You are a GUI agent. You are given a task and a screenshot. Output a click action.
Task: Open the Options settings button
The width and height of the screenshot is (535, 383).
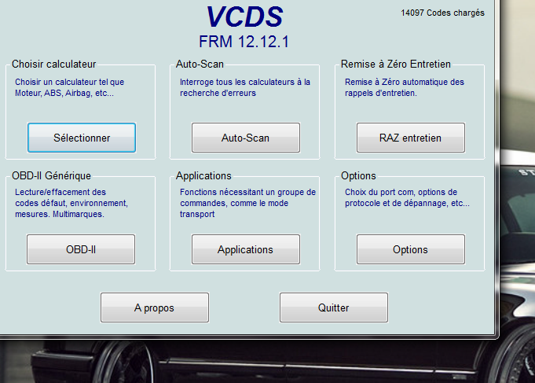(x=410, y=249)
